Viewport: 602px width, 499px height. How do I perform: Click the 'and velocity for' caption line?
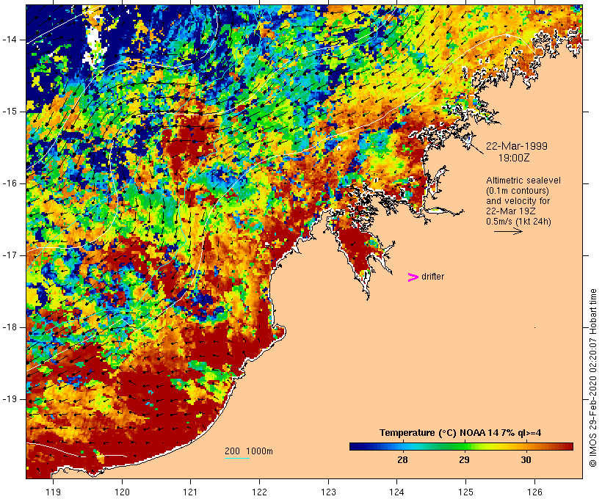518,201
